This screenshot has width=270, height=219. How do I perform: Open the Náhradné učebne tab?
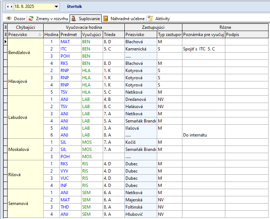pyautogui.click(x=128, y=18)
